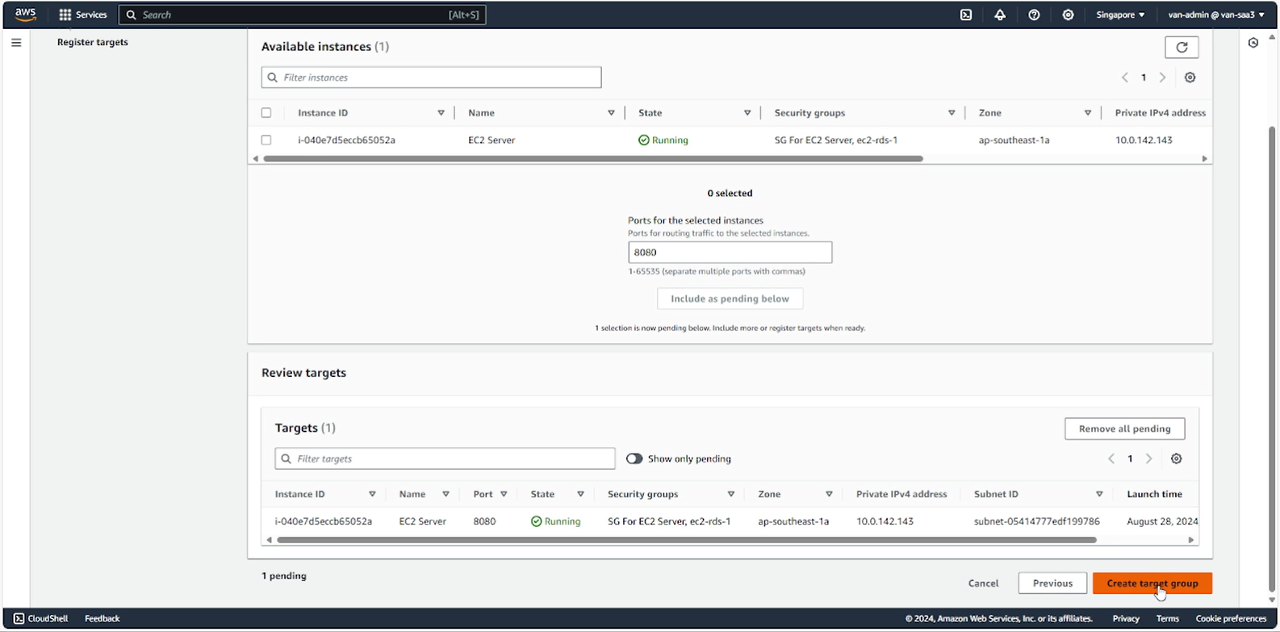Open the right-side info panel icon

pyautogui.click(x=1253, y=43)
